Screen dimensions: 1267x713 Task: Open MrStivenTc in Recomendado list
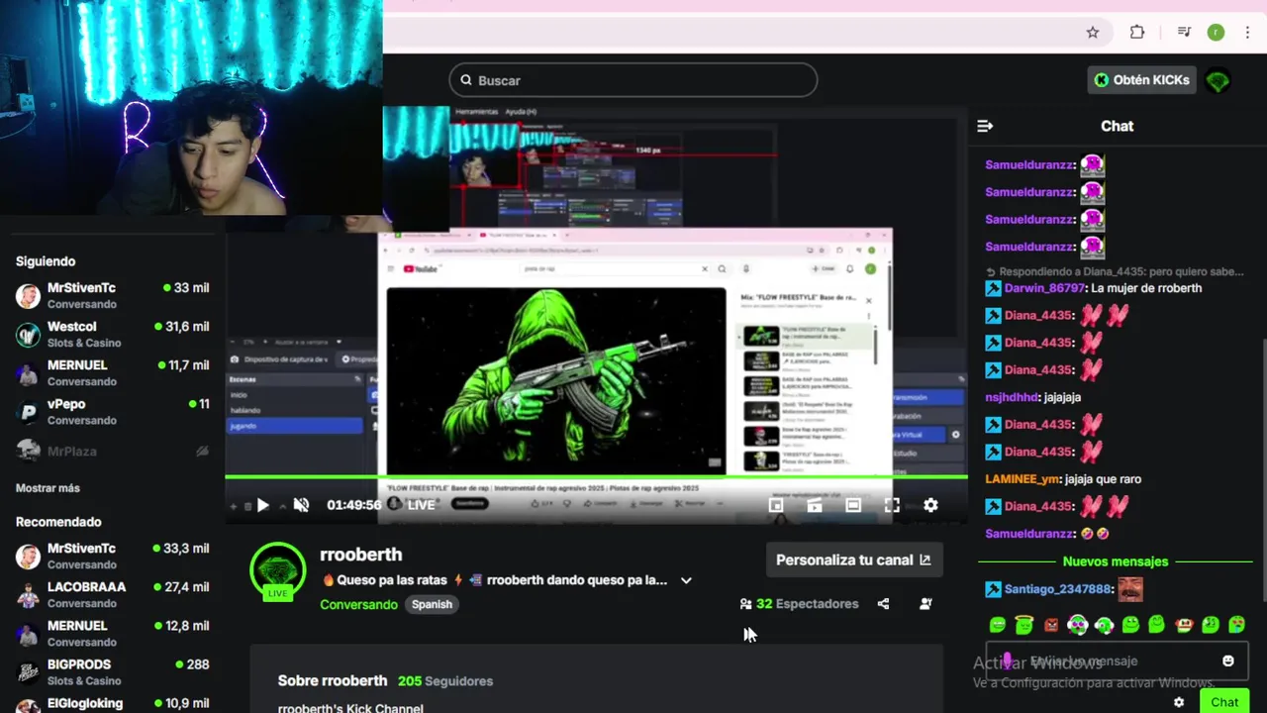[112, 557]
